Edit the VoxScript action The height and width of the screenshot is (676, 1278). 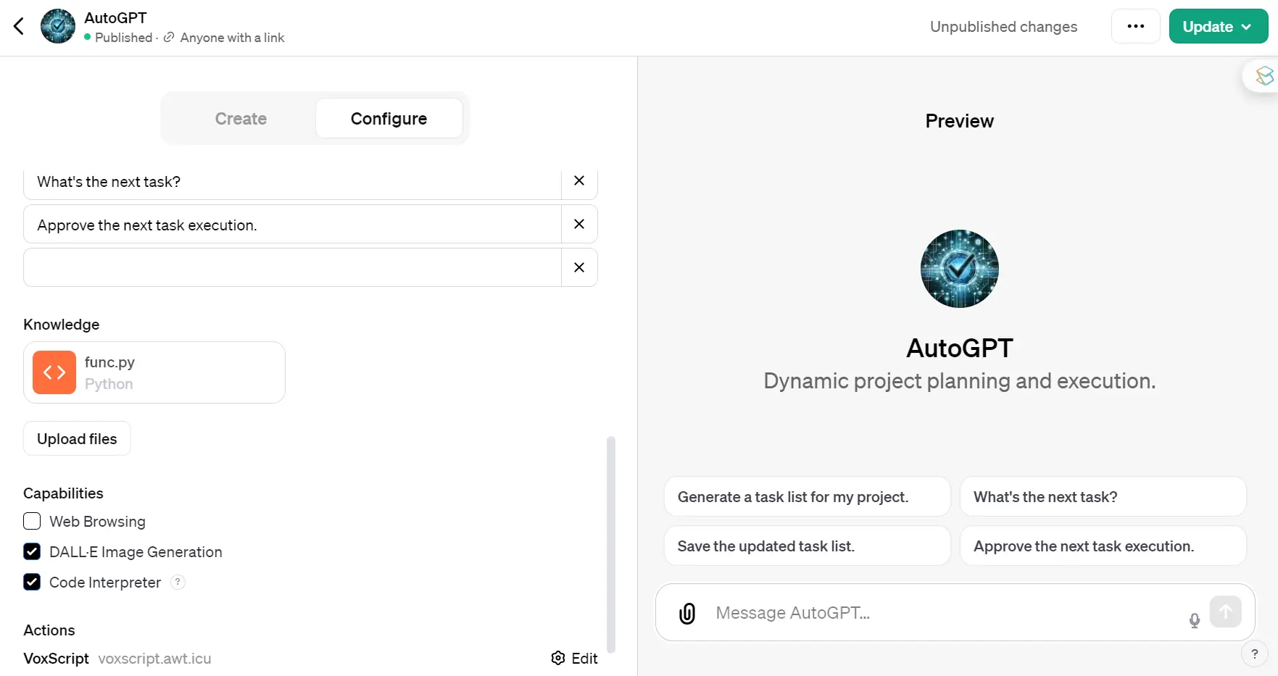(x=575, y=659)
